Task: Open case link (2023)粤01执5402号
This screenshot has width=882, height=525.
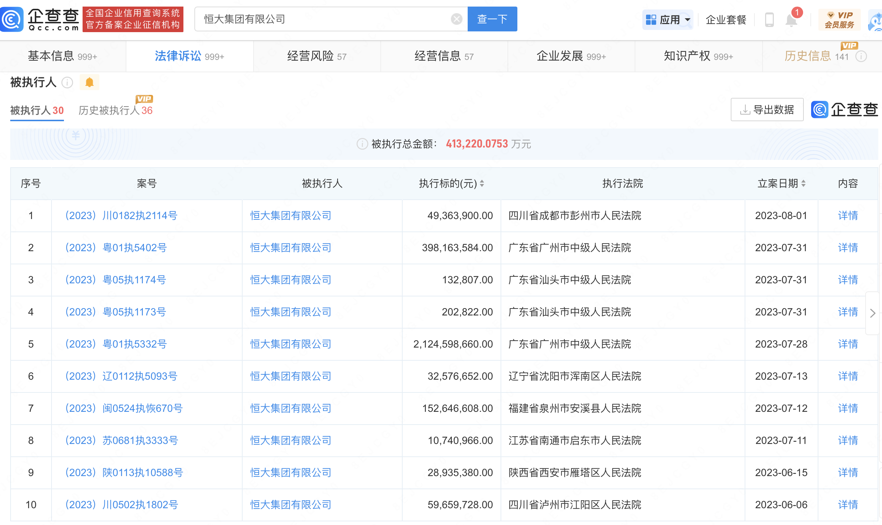Action: (116, 248)
